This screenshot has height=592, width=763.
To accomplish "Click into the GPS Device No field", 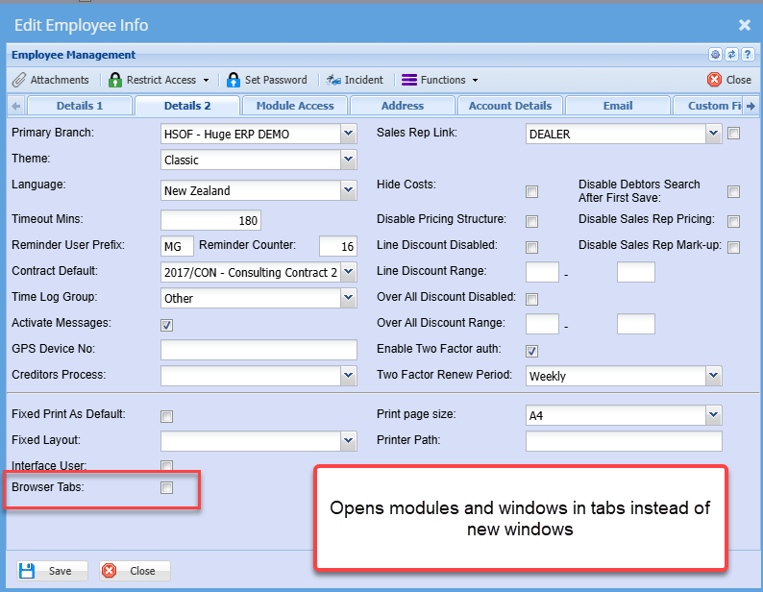I will click(258, 350).
